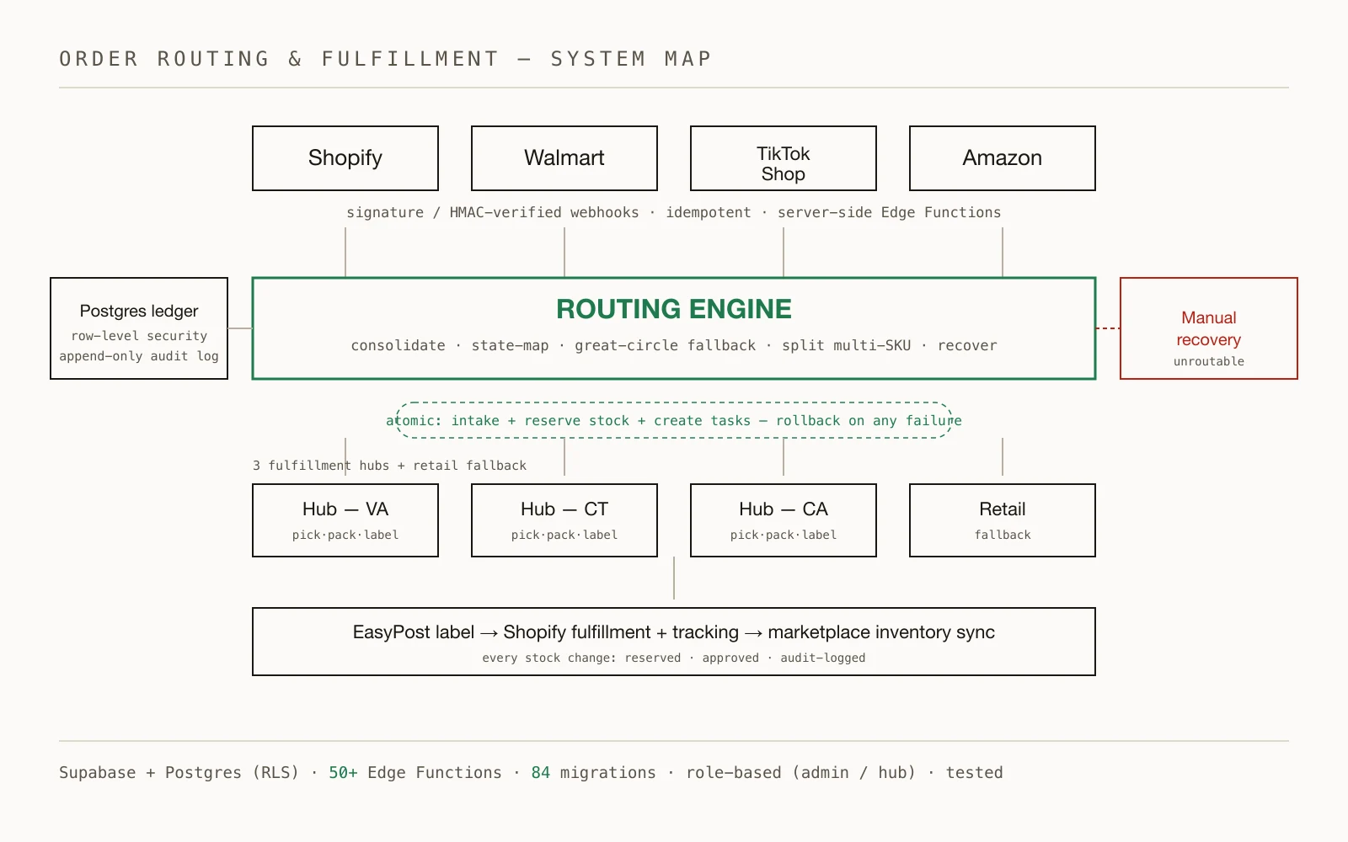This screenshot has height=842, width=1348.
Task: Click 'pick·pack·label' under Hub — CT
Action: tap(564, 535)
